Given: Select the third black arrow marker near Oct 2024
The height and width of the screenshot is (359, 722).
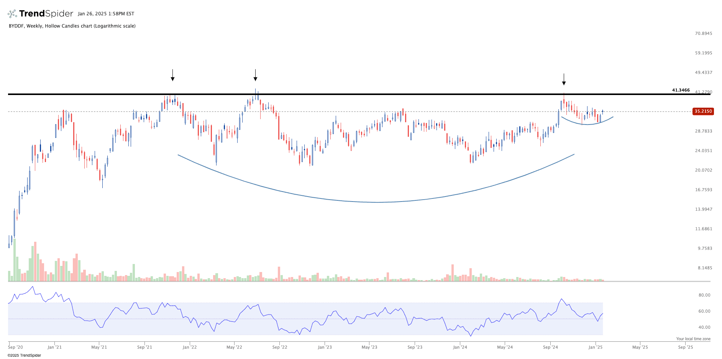Looking at the screenshot, I should tap(564, 80).
